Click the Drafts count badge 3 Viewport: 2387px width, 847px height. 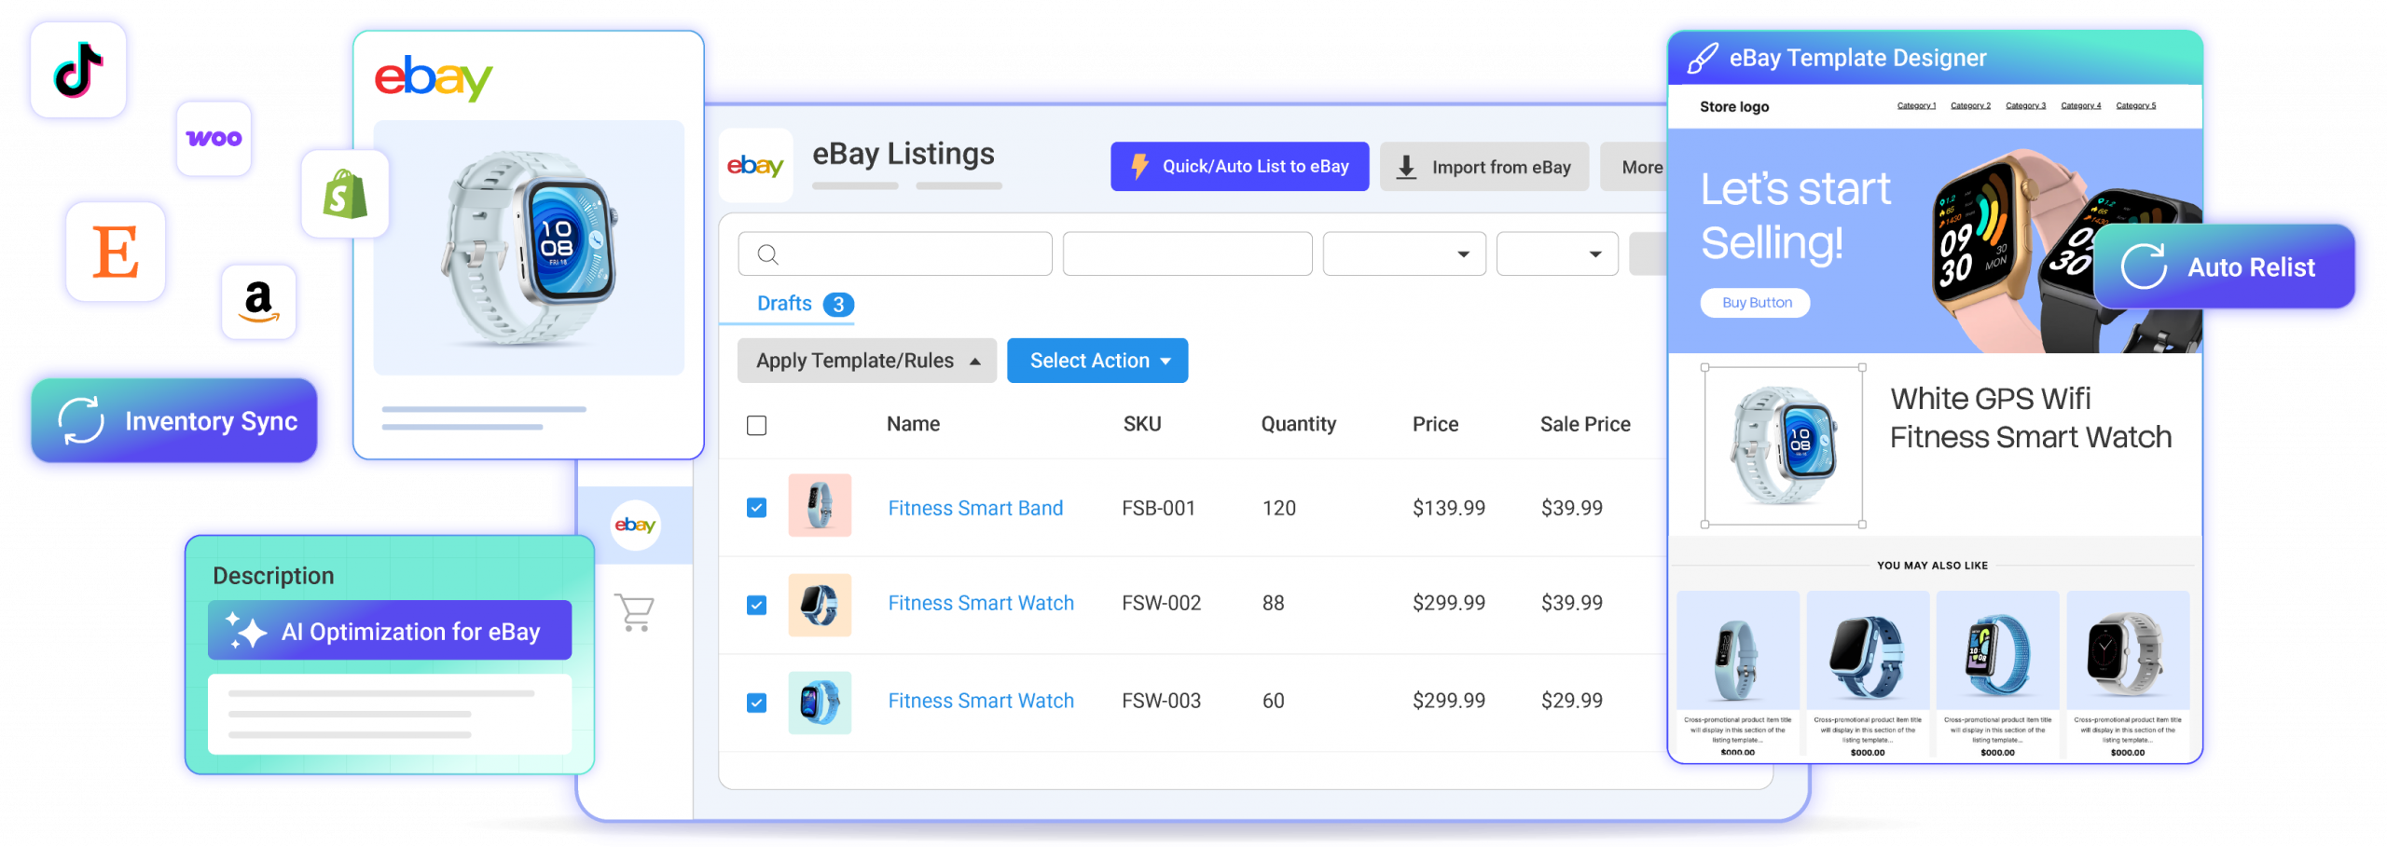point(838,305)
